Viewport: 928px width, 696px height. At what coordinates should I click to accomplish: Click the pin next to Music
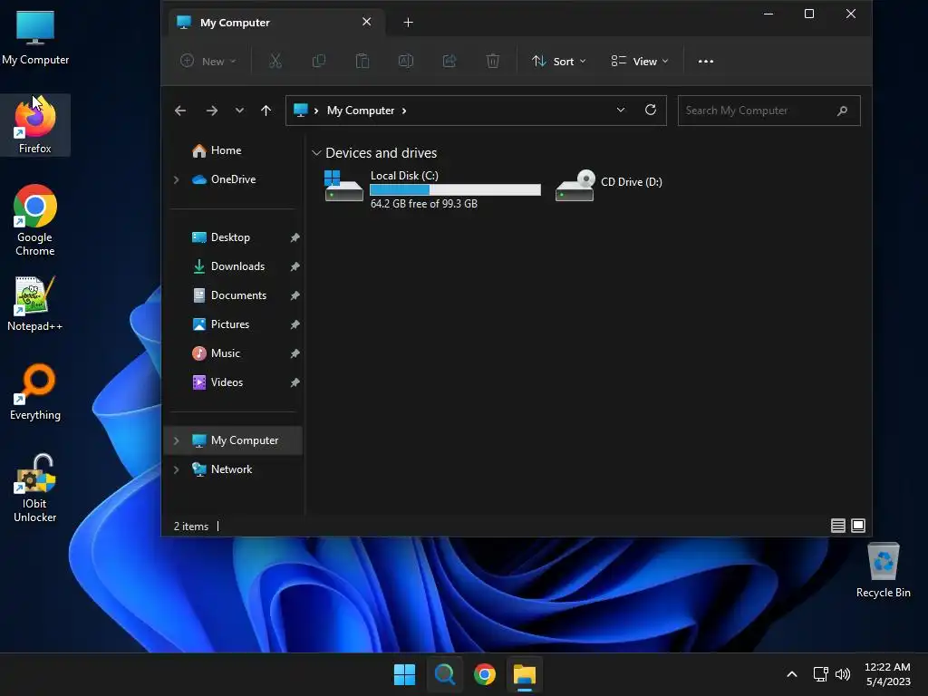click(x=295, y=353)
